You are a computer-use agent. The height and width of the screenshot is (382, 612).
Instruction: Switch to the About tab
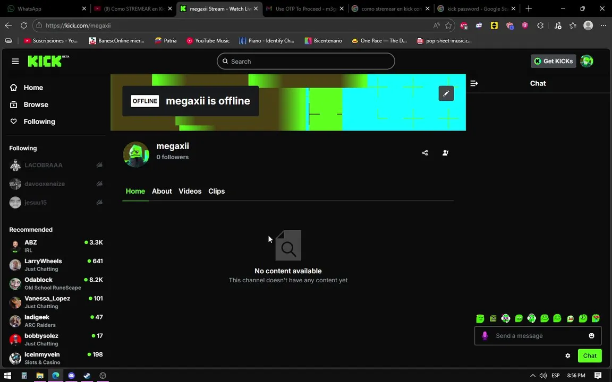pos(161,191)
